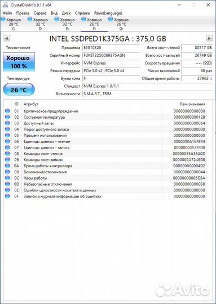Select row Доступный запас
The image size is (216, 304).
(x=105, y=123)
